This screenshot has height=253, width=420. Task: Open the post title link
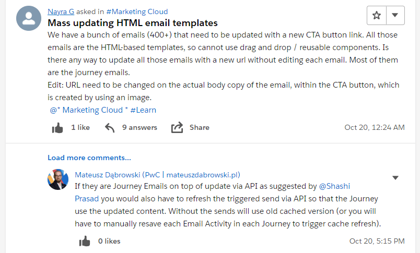point(133,23)
